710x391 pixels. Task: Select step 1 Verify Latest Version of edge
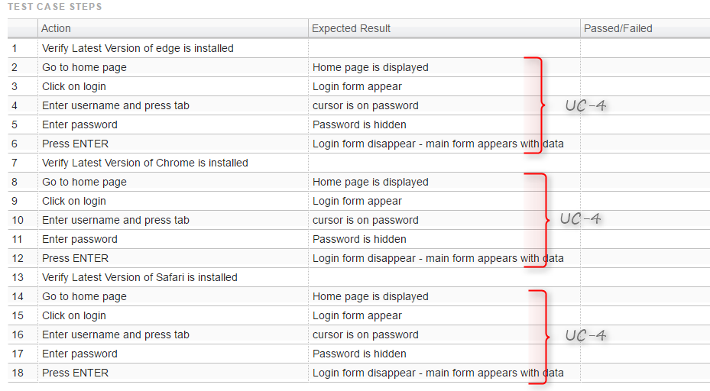point(138,48)
